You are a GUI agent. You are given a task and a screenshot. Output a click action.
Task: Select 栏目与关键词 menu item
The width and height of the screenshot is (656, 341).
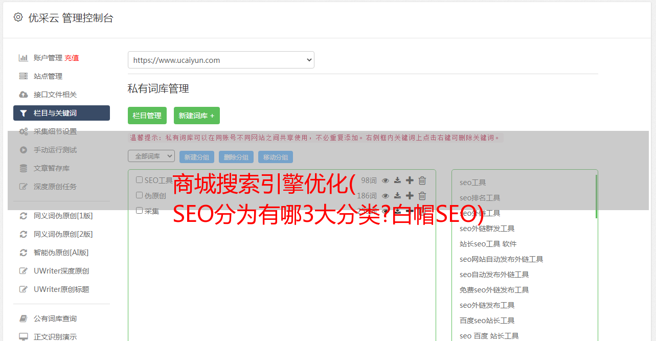pyautogui.click(x=61, y=113)
